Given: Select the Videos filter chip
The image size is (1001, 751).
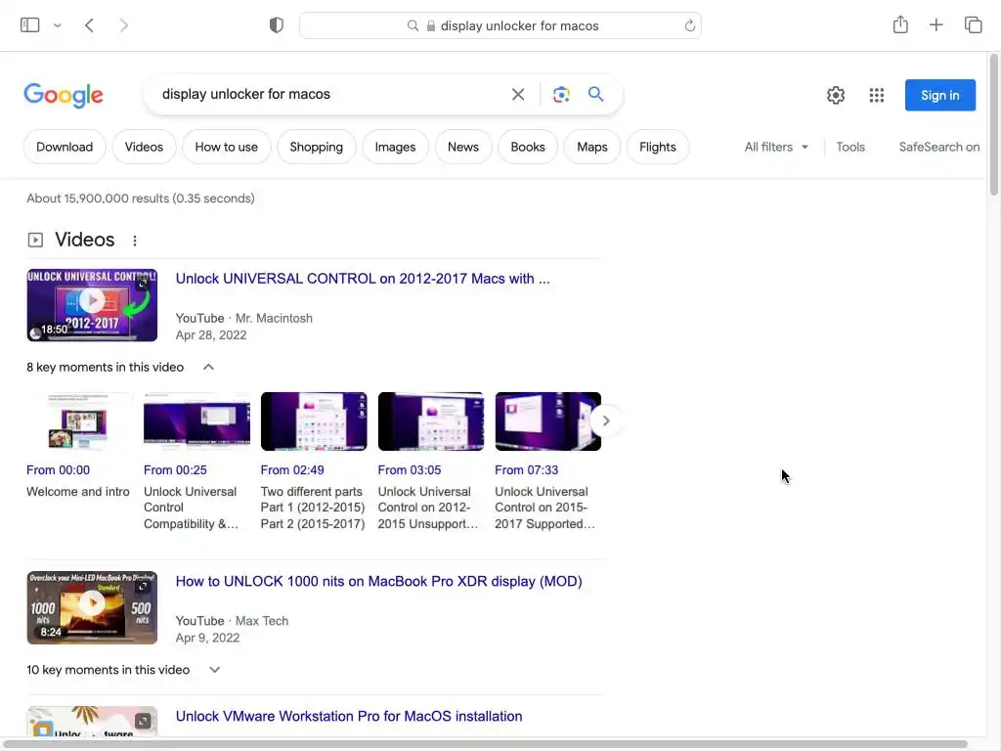Looking at the screenshot, I should coord(144,147).
